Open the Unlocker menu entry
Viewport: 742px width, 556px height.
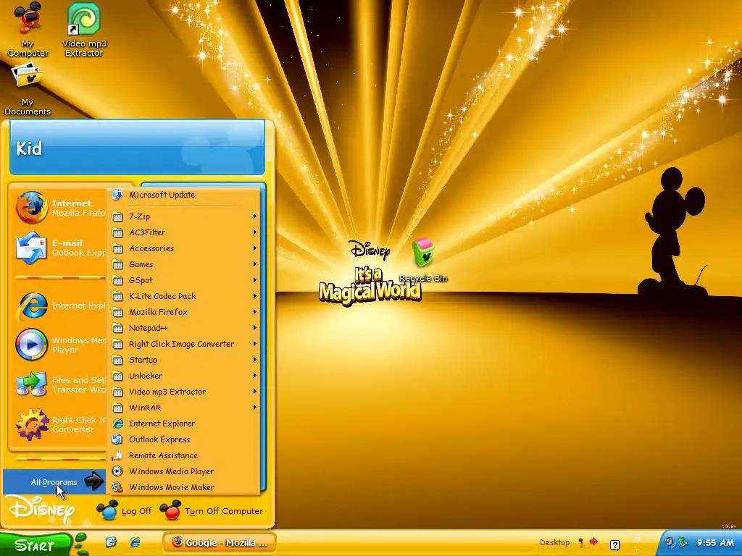(x=183, y=376)
